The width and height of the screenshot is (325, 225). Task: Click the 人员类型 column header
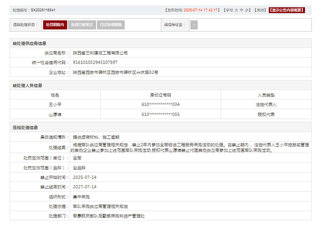click(x=266, y=95)
